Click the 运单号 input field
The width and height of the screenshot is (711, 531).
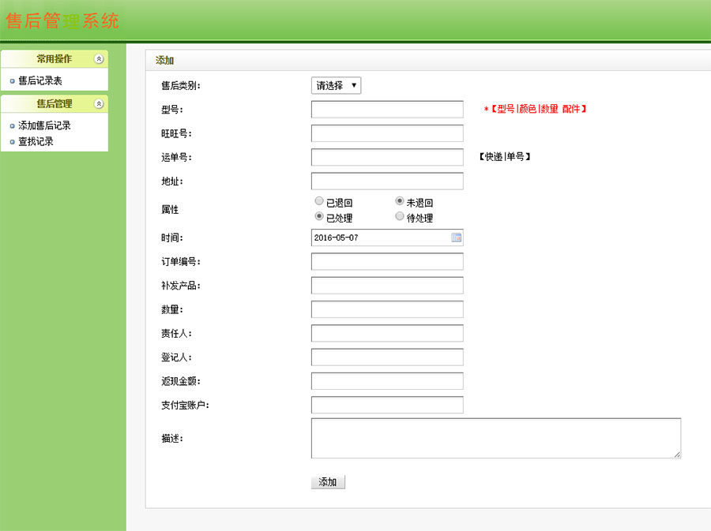(x=387, y=157)
